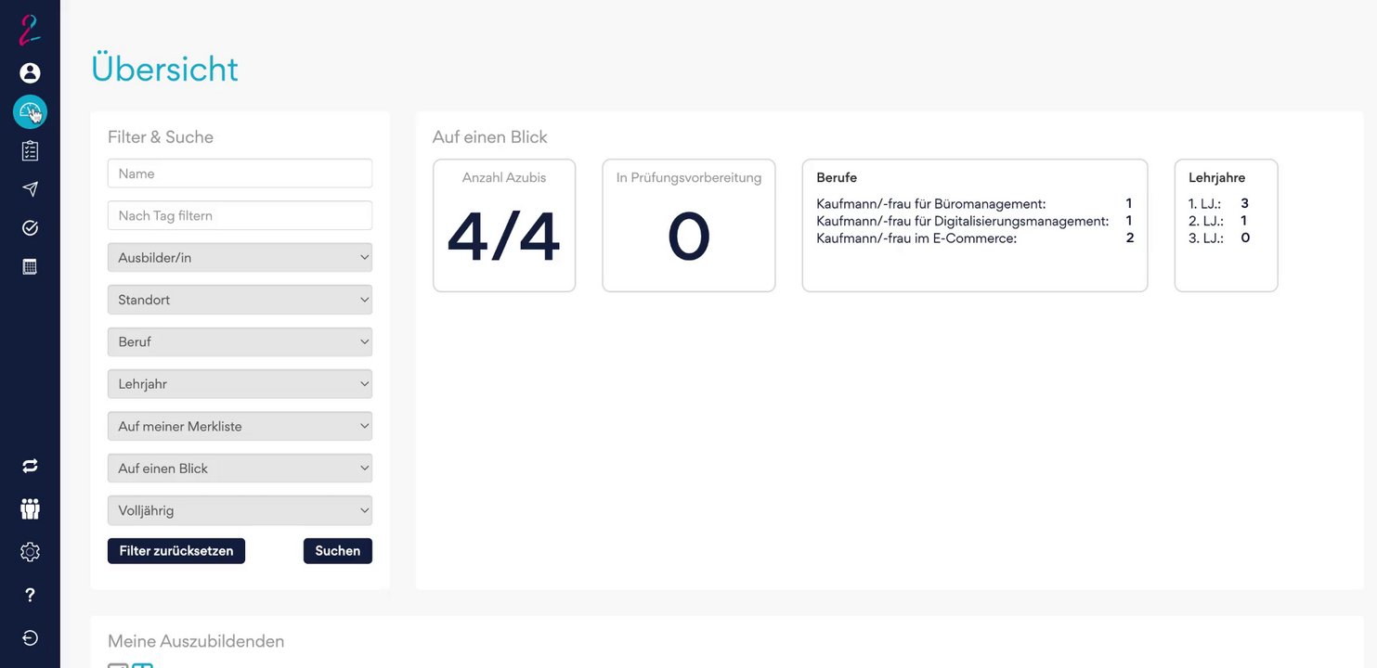Click the Name search field
The width and height of the screenshot is (1377, 668).
point(240,173)
